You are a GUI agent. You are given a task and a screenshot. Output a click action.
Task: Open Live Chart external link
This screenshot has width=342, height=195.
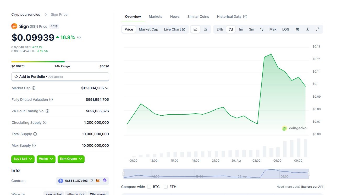174,29
